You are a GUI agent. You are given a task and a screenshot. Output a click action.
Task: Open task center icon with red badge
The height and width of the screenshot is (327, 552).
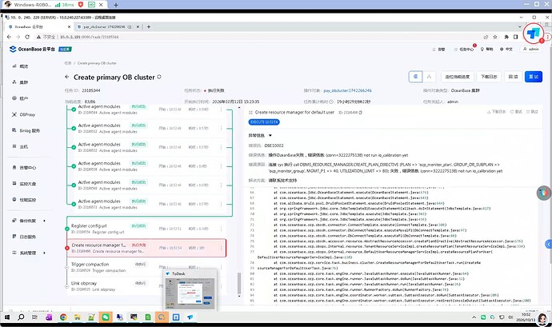tap(456, 50)
